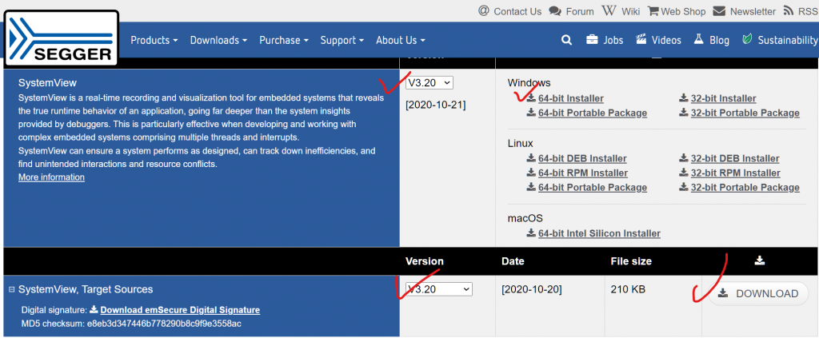Viewport: 819px width, 338px height.
Task: Click the SystemView heading text
Action: [47, 82]
